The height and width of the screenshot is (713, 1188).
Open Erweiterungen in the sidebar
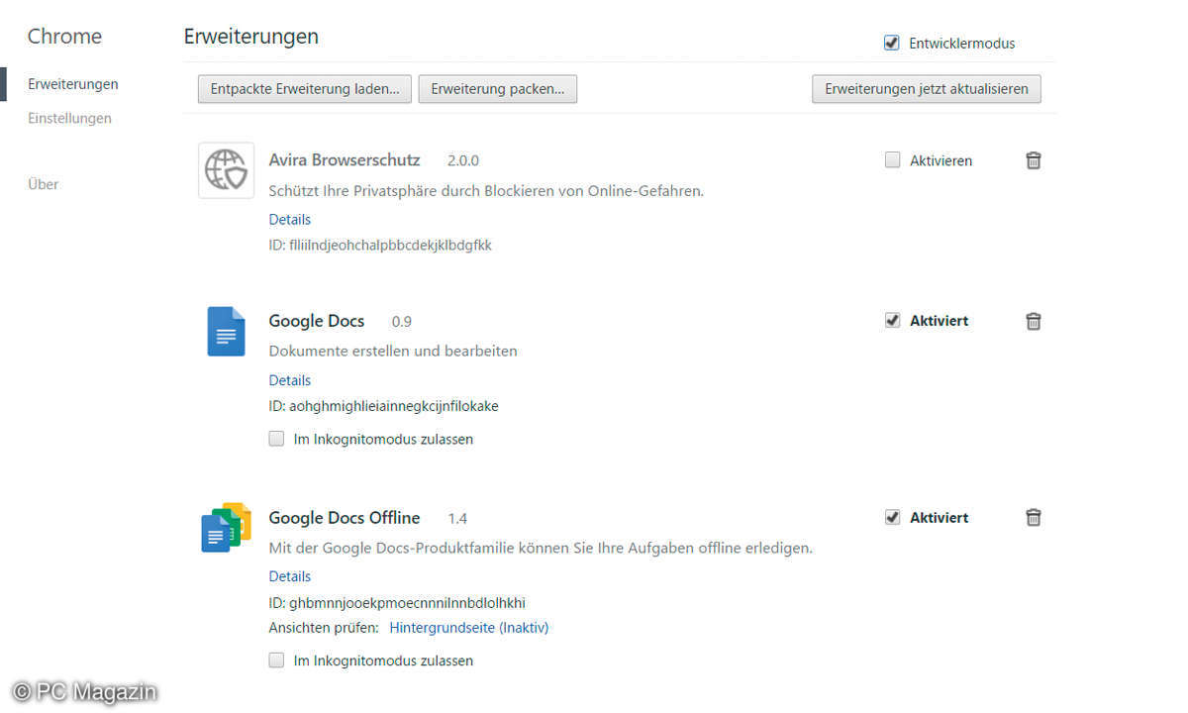pyautogui.click(x=73, y=84)
